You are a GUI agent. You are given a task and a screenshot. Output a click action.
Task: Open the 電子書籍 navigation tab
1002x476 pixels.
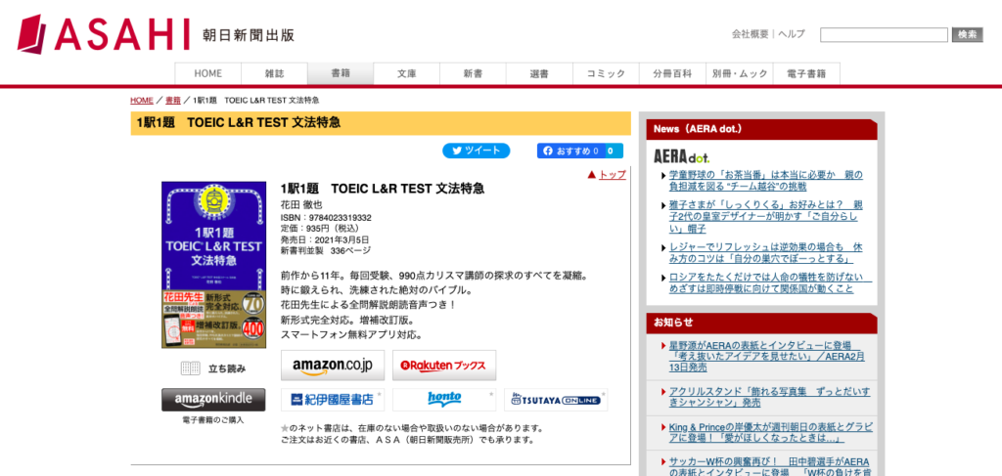(807, 73)
